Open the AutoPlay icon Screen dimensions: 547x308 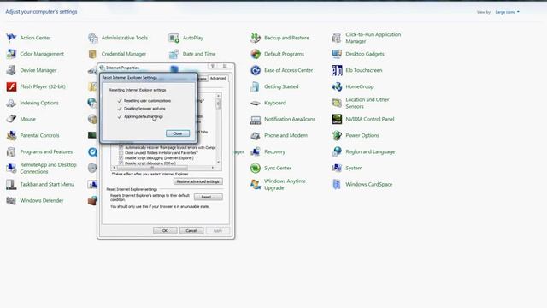tap(174, 38)
